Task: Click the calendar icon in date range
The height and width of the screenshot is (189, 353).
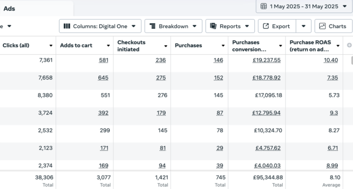Action: point(263,6)
